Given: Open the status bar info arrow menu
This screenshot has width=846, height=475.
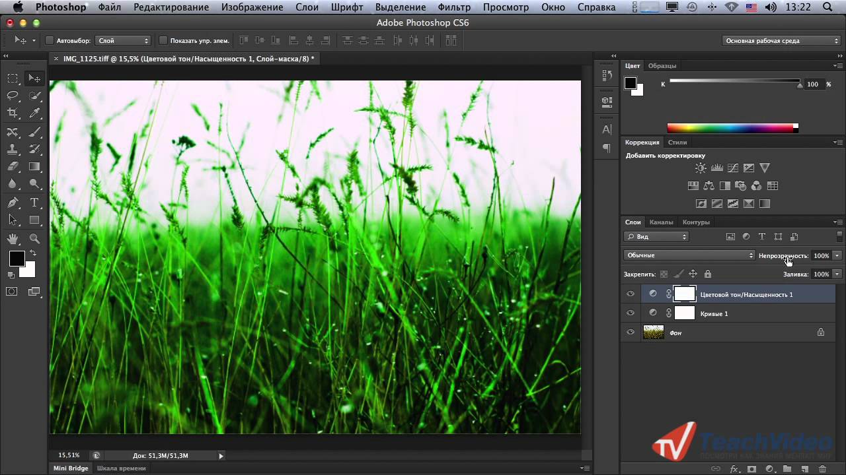Looking at the screenshot, I should click(221, 455).
